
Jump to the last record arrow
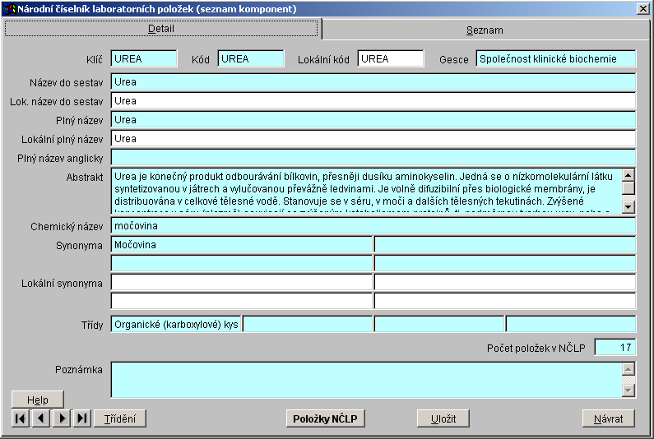(x=81, y=418)
